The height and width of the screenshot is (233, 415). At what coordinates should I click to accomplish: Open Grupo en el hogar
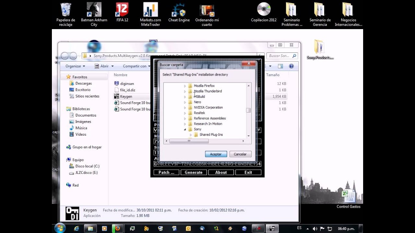pyautogui.click(x=87, y=147)
